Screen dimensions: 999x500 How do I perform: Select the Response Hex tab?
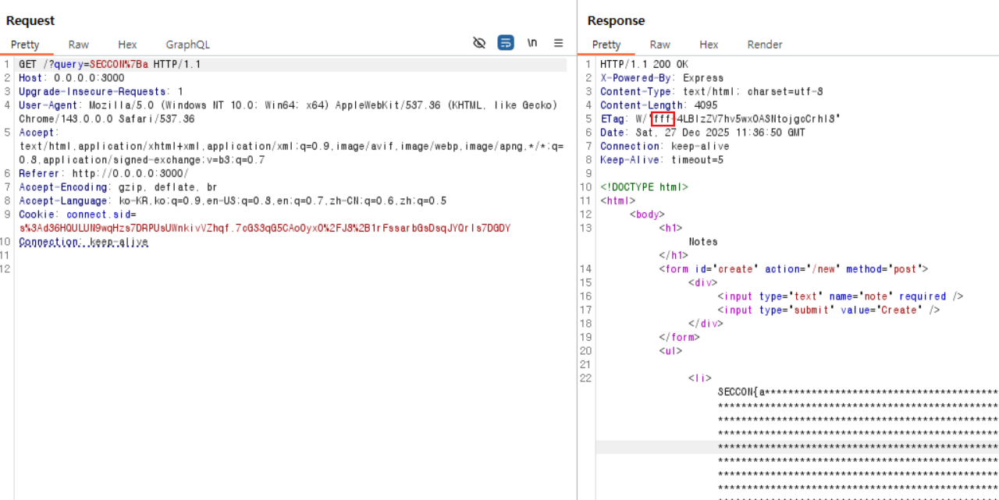709,44
